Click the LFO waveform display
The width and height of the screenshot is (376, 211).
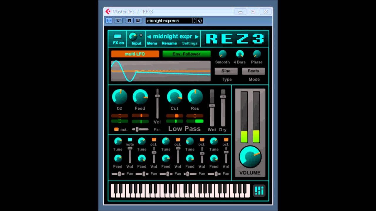[161, 71]
